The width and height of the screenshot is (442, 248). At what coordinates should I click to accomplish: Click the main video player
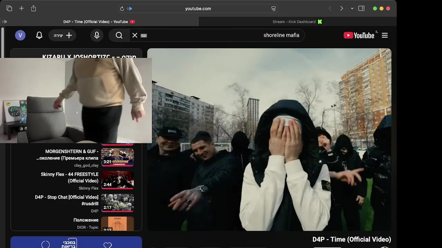point(269,139)
